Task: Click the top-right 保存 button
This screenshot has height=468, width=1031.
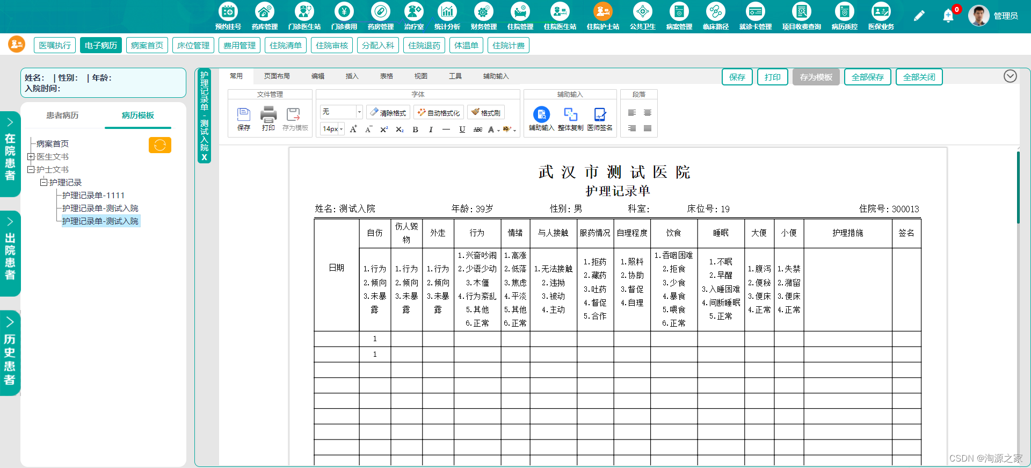Action: point(737,77)
